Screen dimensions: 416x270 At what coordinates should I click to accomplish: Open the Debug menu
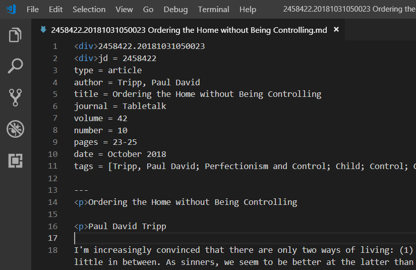coord(175,10)
